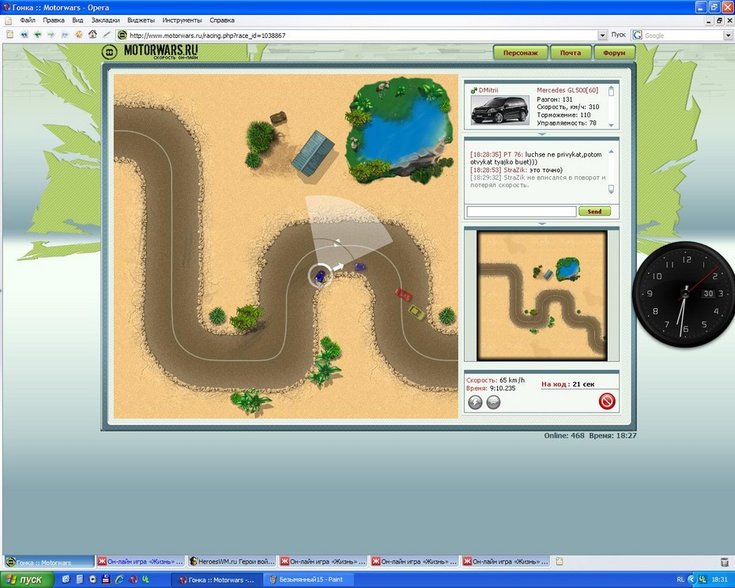Image resolution: width=735 pixels, height=588 pixels.
Task: Click the chat log scroll up arrow
Action: coord(611,152)
